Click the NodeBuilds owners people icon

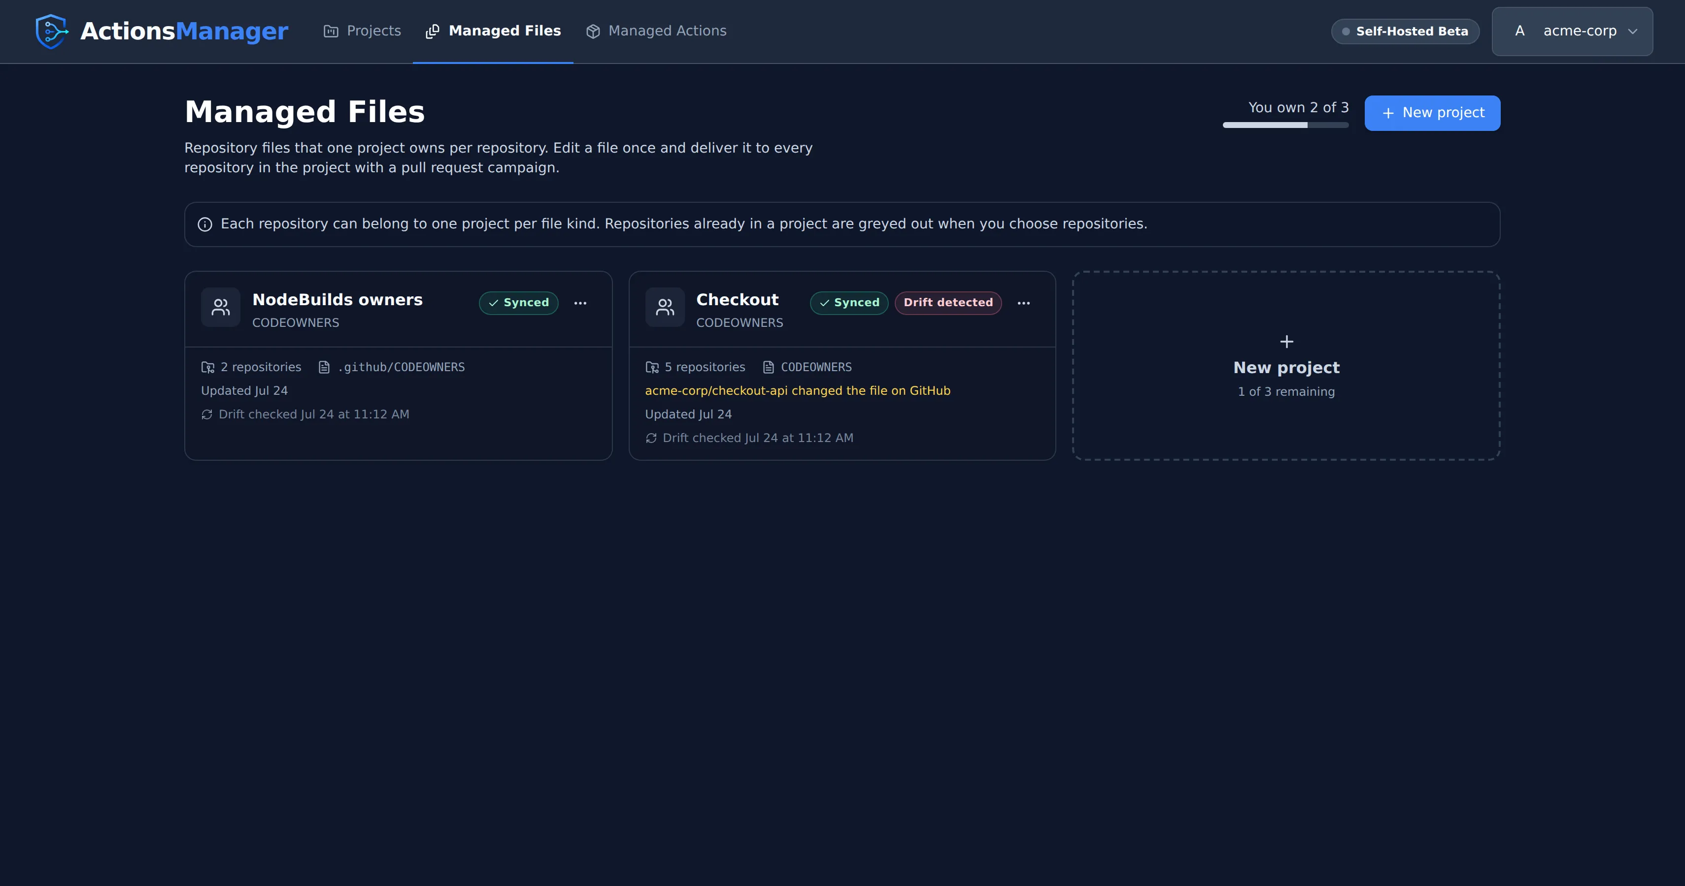(220, 307)
